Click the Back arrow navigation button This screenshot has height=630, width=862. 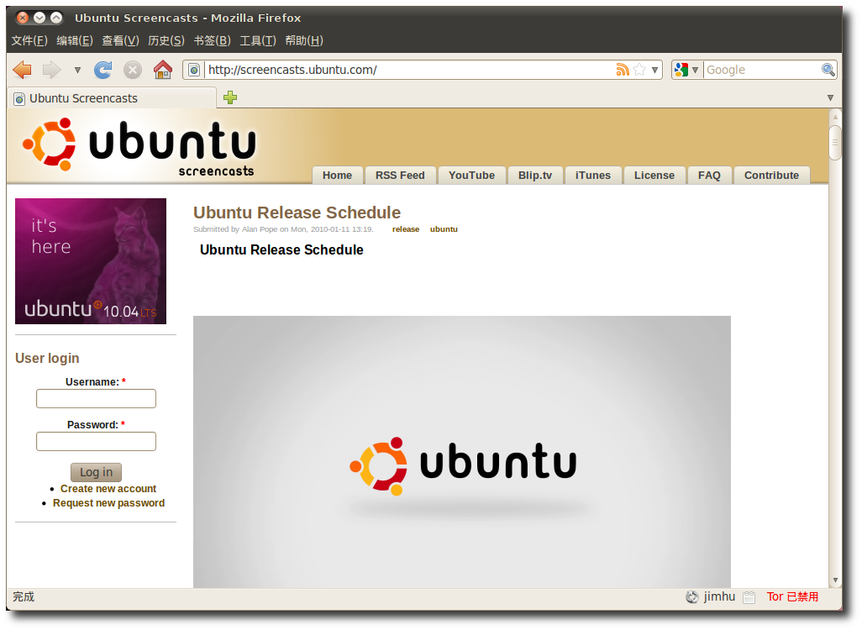23,70
